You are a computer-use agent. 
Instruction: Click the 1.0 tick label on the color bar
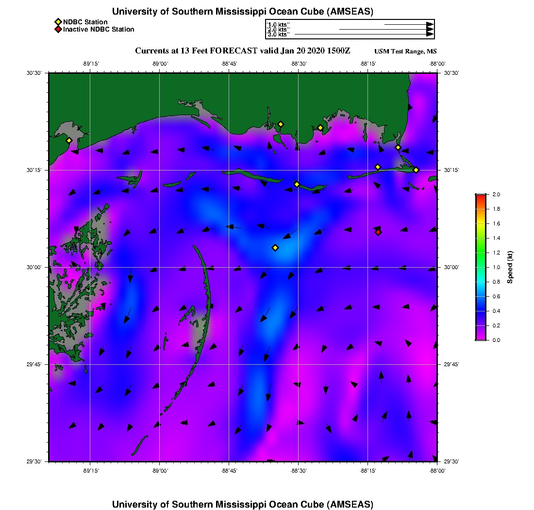496,267
